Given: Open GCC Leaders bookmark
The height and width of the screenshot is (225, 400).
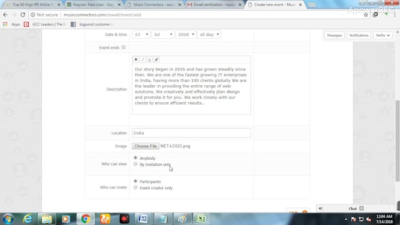Looking at the screenshot, I should pyautogui.click(x=45, y=24).
